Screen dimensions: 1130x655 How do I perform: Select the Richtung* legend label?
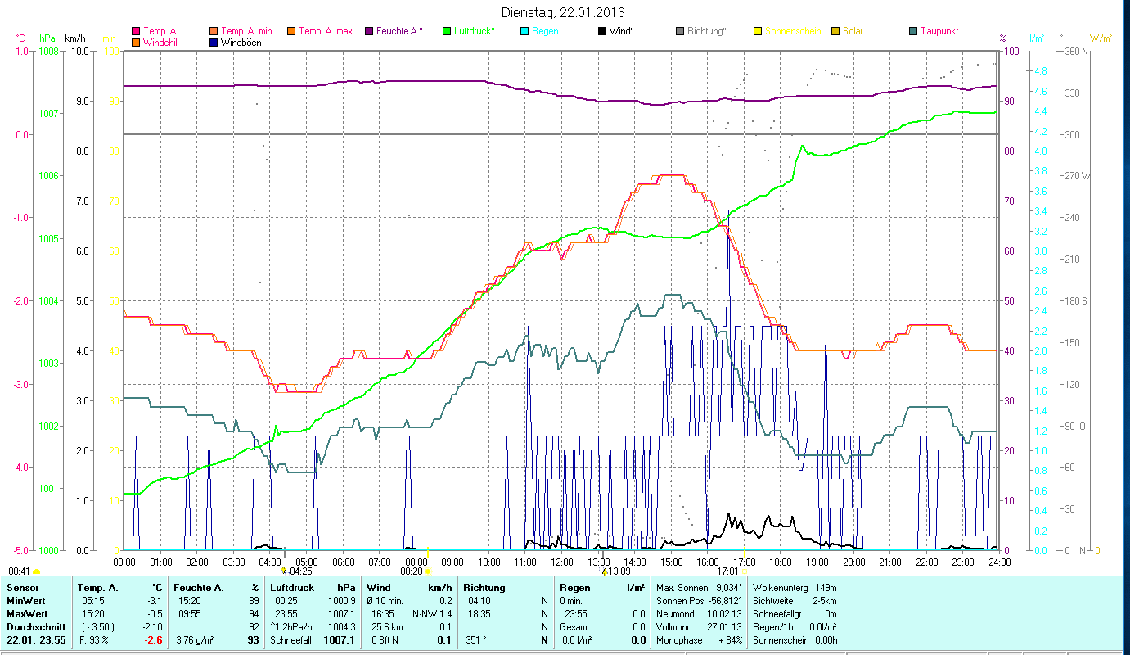pyautogui.click(x=707, y=32)
